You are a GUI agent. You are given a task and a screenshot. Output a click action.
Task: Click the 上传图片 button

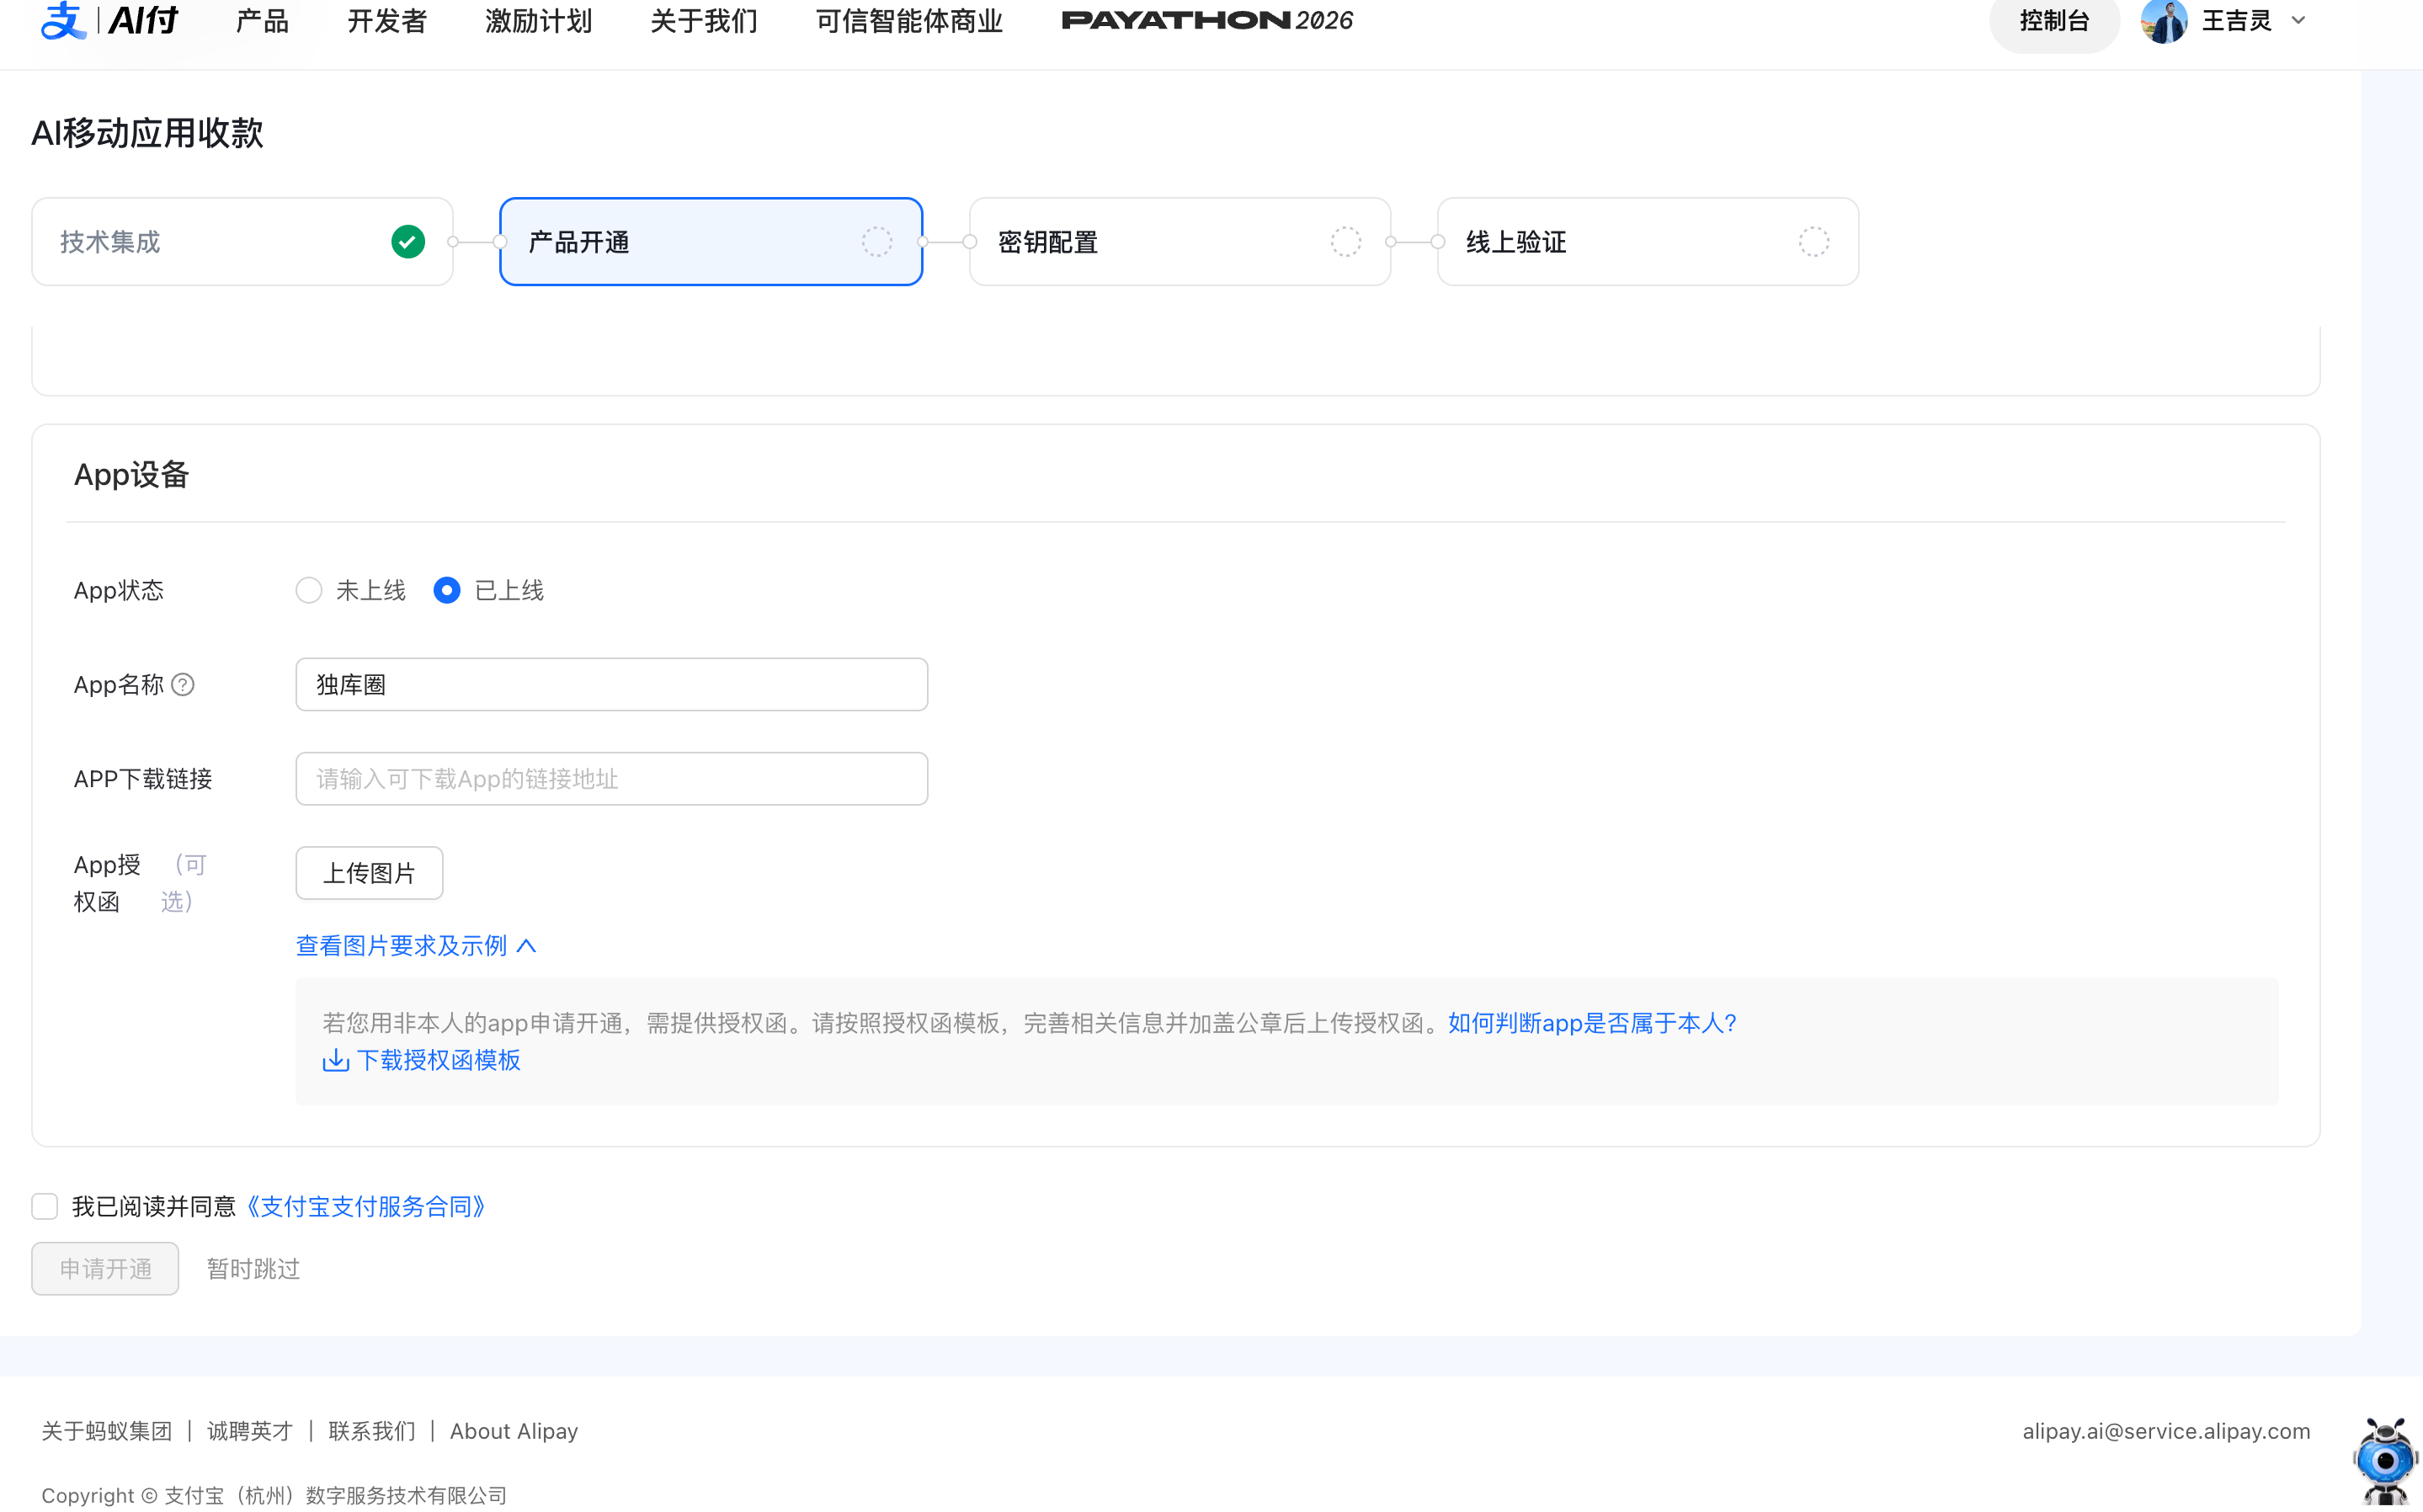pos(369,874)
